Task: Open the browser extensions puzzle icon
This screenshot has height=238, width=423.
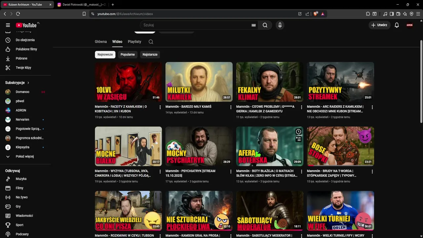Action: 368,14
